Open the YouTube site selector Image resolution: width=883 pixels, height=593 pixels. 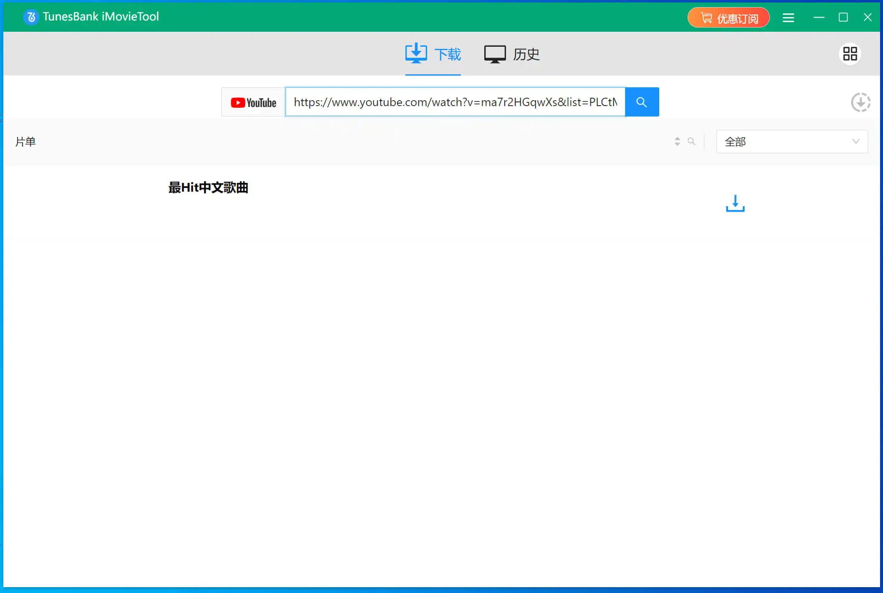coord(253,102)
